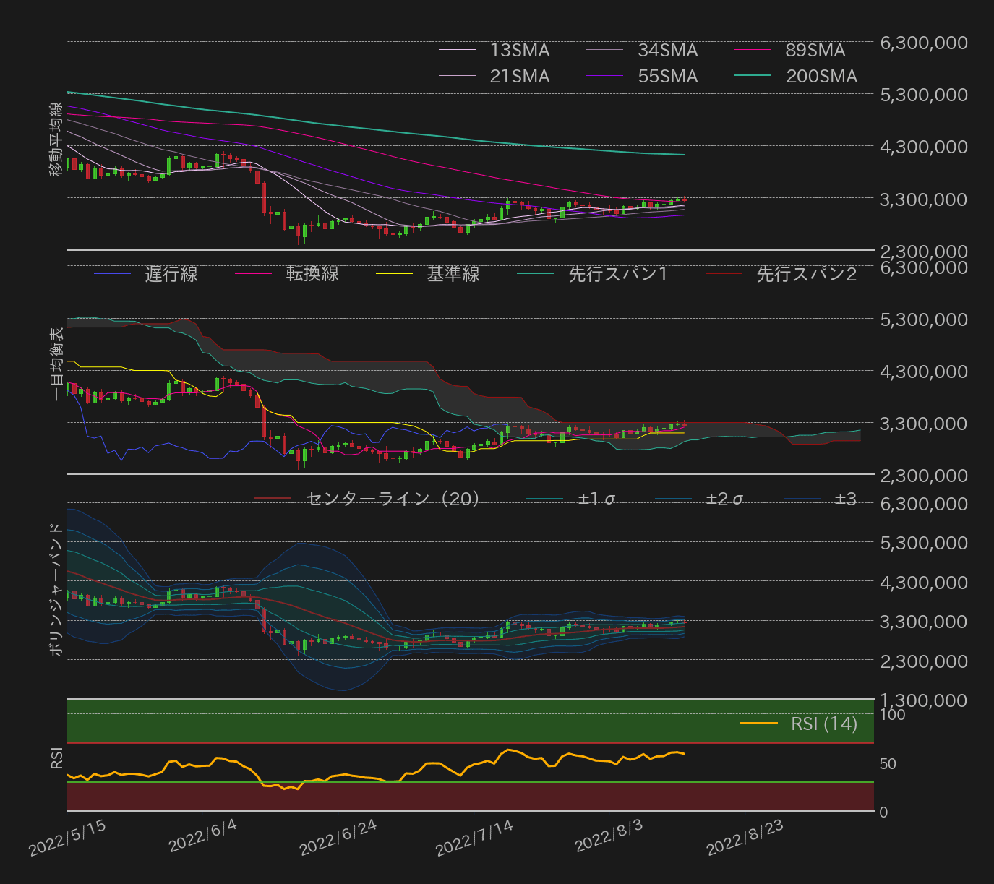Select the 転換線 legend label

(312, 274)
